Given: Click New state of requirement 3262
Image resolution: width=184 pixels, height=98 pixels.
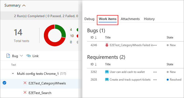Looking at the screenshot, I should click(171, 72).
